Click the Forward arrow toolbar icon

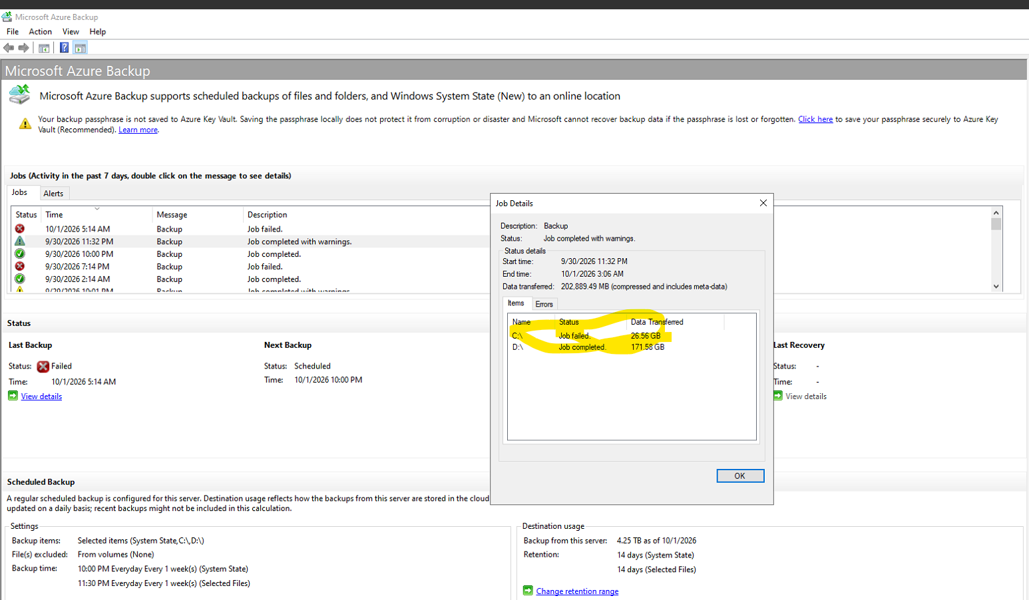click(24, 48)
